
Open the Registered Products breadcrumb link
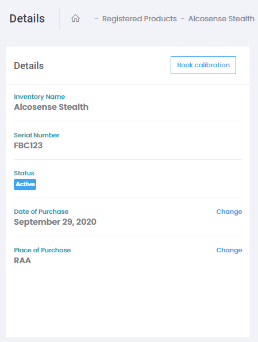click(140, 19)
